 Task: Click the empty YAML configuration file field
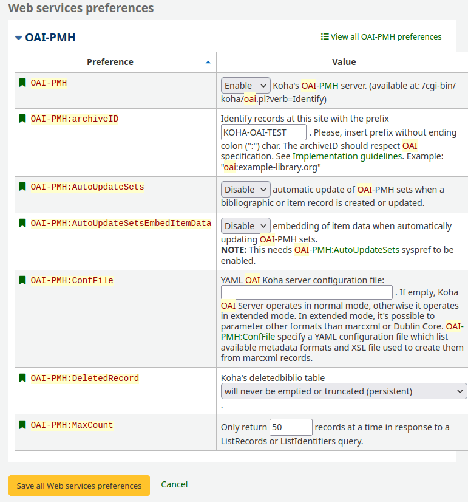point(307,292)
